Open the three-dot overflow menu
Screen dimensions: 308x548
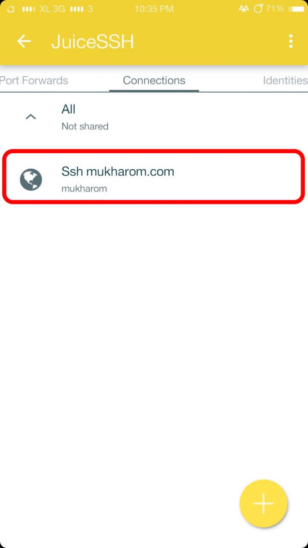291,41
